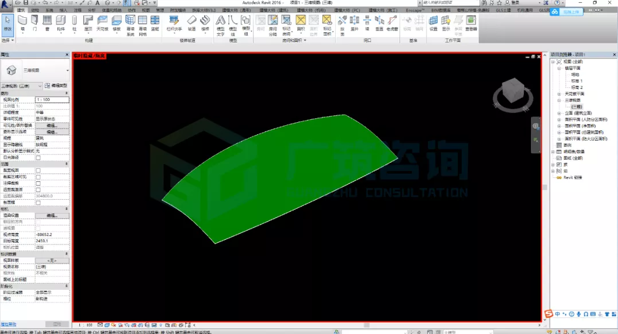618x334 pixels.
Task: Select the Curtain System (幕墙系统) tool
Action: pos(130,26)
